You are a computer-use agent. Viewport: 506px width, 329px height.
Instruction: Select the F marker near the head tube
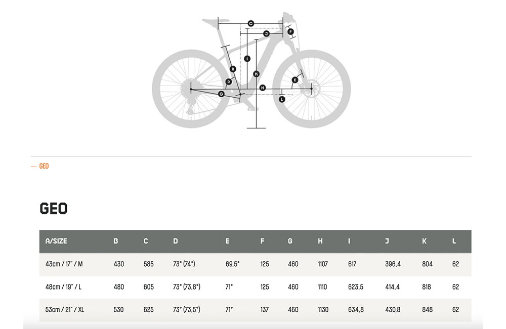click(x=290, y=32)
